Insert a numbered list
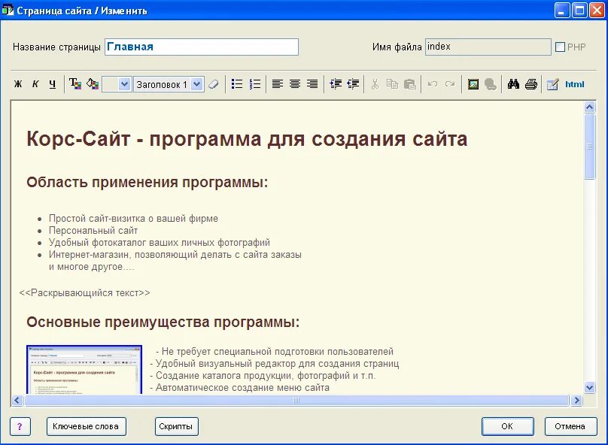 coord(255,84)
